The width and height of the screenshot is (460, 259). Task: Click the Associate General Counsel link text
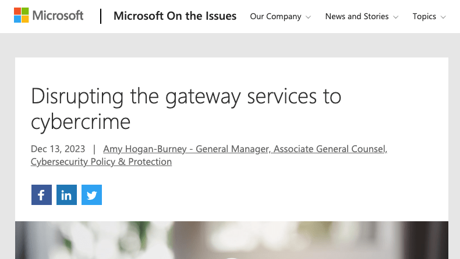[x=330, y=149]
